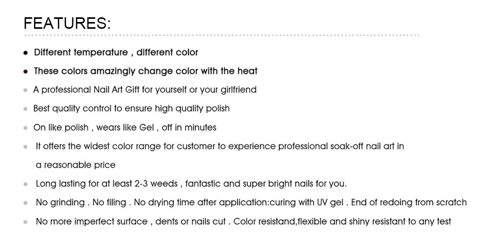
Task: Click 'A professional Nail Art Gift' line
Action: click(145, 90)
